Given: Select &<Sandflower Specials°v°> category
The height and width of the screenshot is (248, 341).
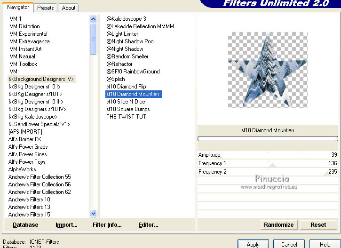Looking at the screenshot, I should [x=39, y=124].
